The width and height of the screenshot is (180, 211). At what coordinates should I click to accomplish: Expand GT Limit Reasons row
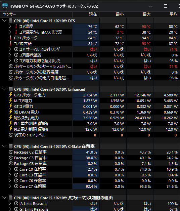coord(10,209)
